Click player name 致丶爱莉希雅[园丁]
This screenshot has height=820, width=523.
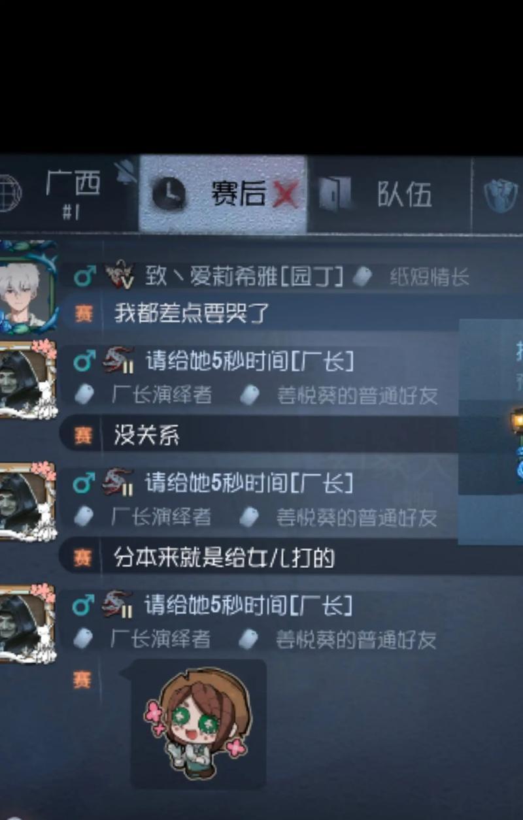point(244,277)
